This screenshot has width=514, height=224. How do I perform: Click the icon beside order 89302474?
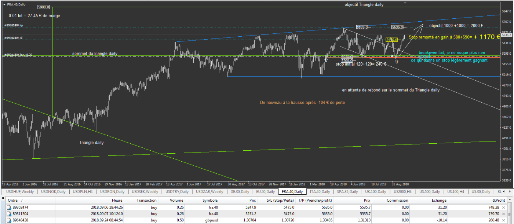[9, 207]
